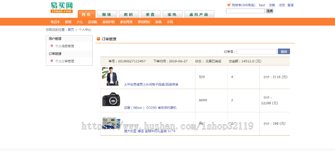Click the 12198 (元) subtotal
This screenshot has height=151, width=335.
(269, 103)
